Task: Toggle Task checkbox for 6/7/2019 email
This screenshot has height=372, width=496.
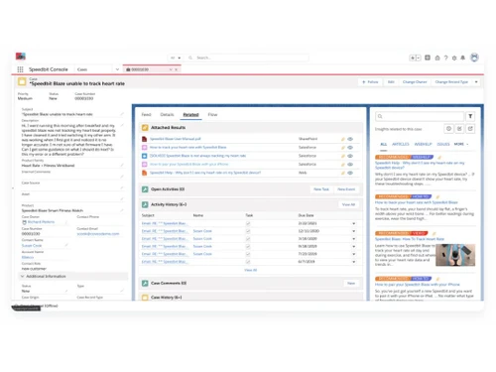Action: [x=248, y=262]
